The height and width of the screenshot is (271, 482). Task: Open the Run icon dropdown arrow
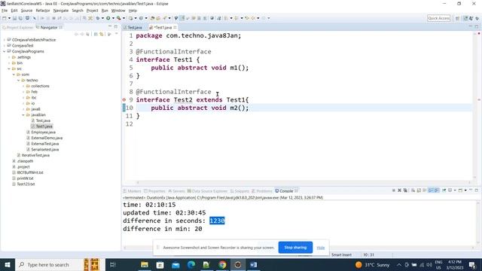tap(113, 18)
